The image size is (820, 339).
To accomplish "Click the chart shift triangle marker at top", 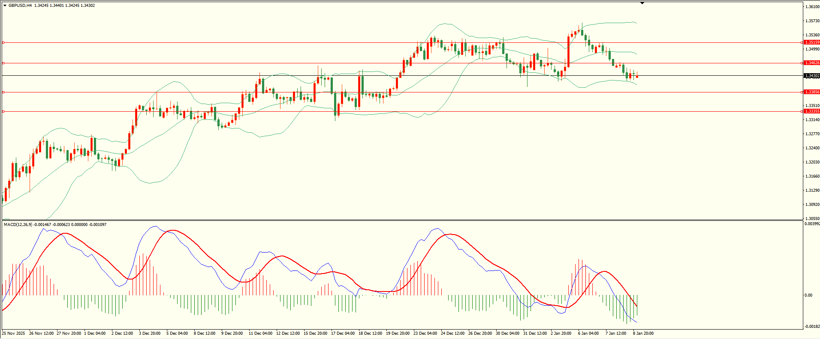I will [x=642, y=3].
